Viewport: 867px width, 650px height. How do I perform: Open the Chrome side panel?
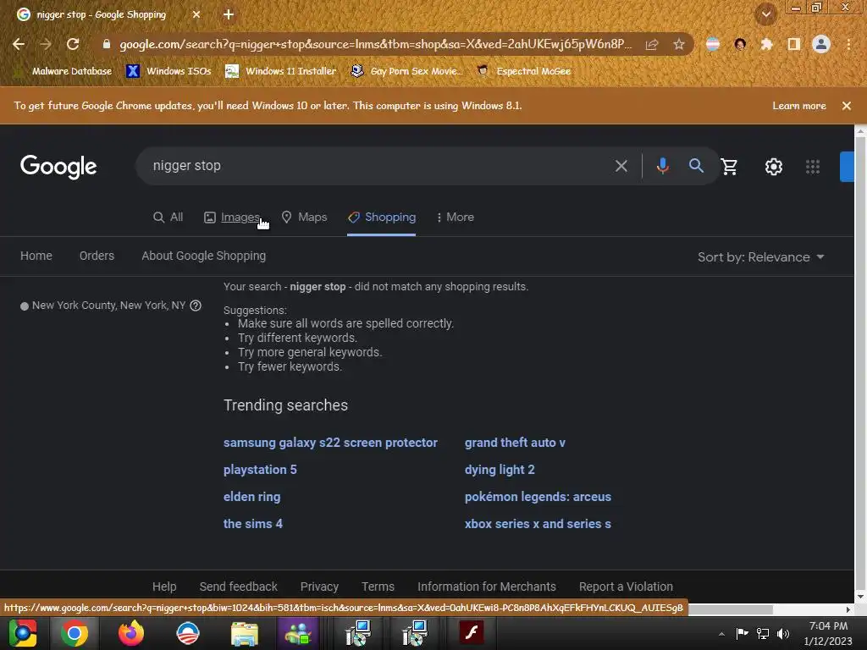point(794,44)
